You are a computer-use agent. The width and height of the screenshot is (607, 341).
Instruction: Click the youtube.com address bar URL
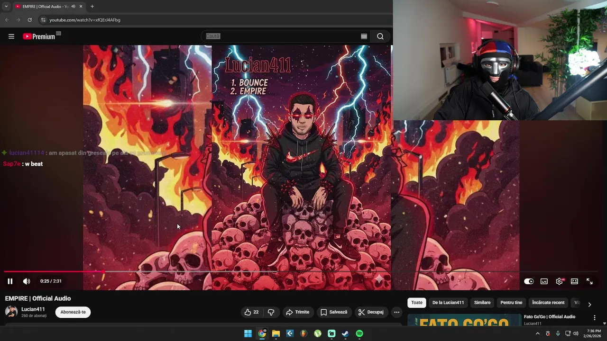point(85,20)
